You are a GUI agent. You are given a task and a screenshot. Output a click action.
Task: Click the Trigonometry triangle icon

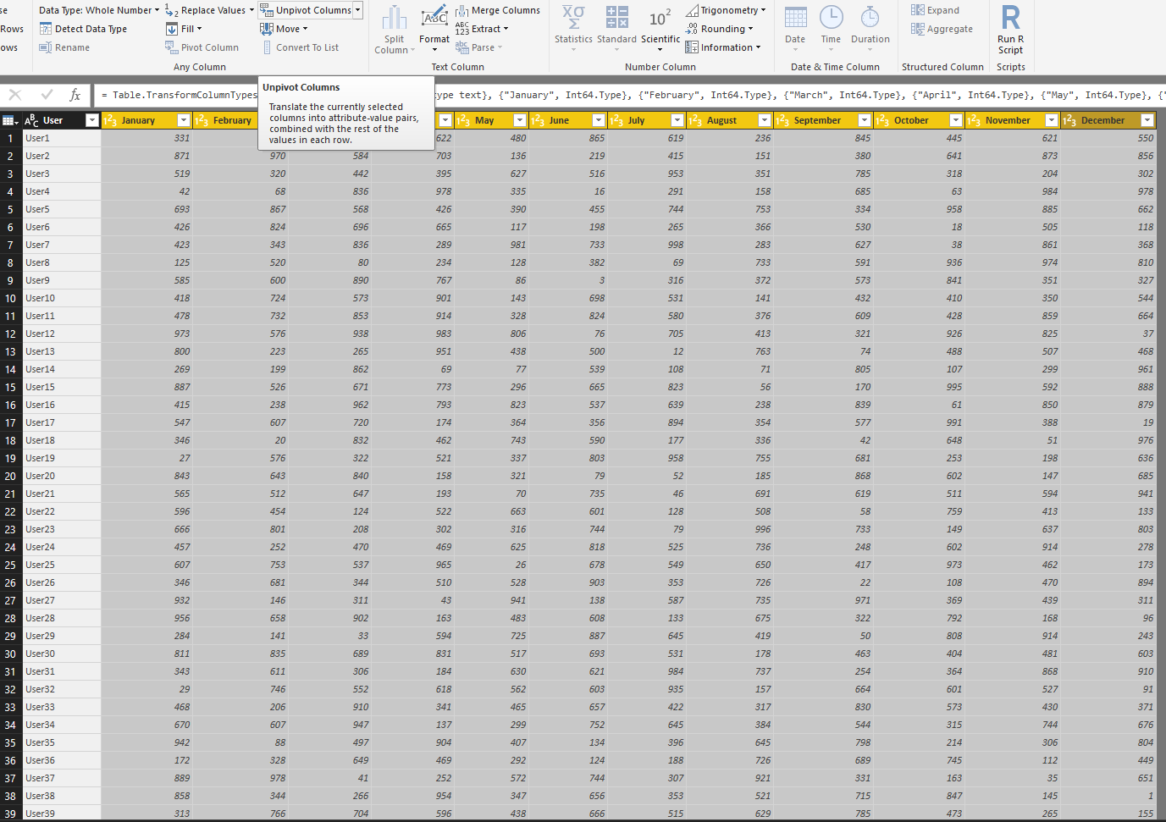click(692, 10)
